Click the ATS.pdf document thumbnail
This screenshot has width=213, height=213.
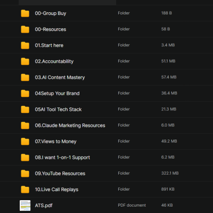coord(25,206)
